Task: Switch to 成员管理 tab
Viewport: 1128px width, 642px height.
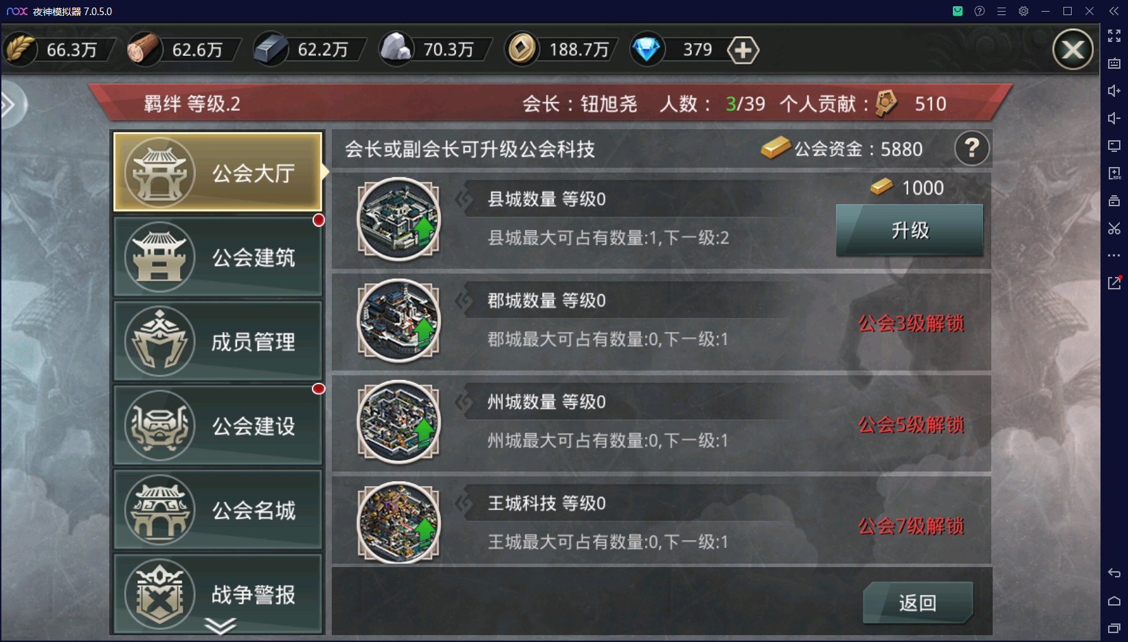Action: point(218,341)
